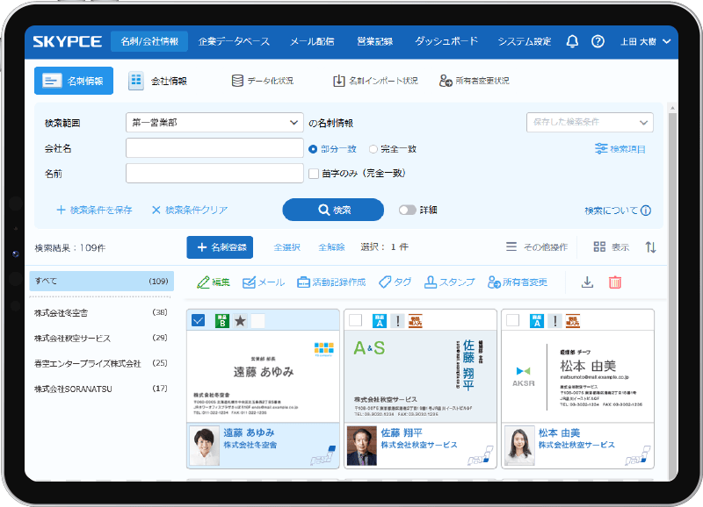Click green B tag on 遠藤 あゆみ card

pyautogui.click(x=222, y=321)
